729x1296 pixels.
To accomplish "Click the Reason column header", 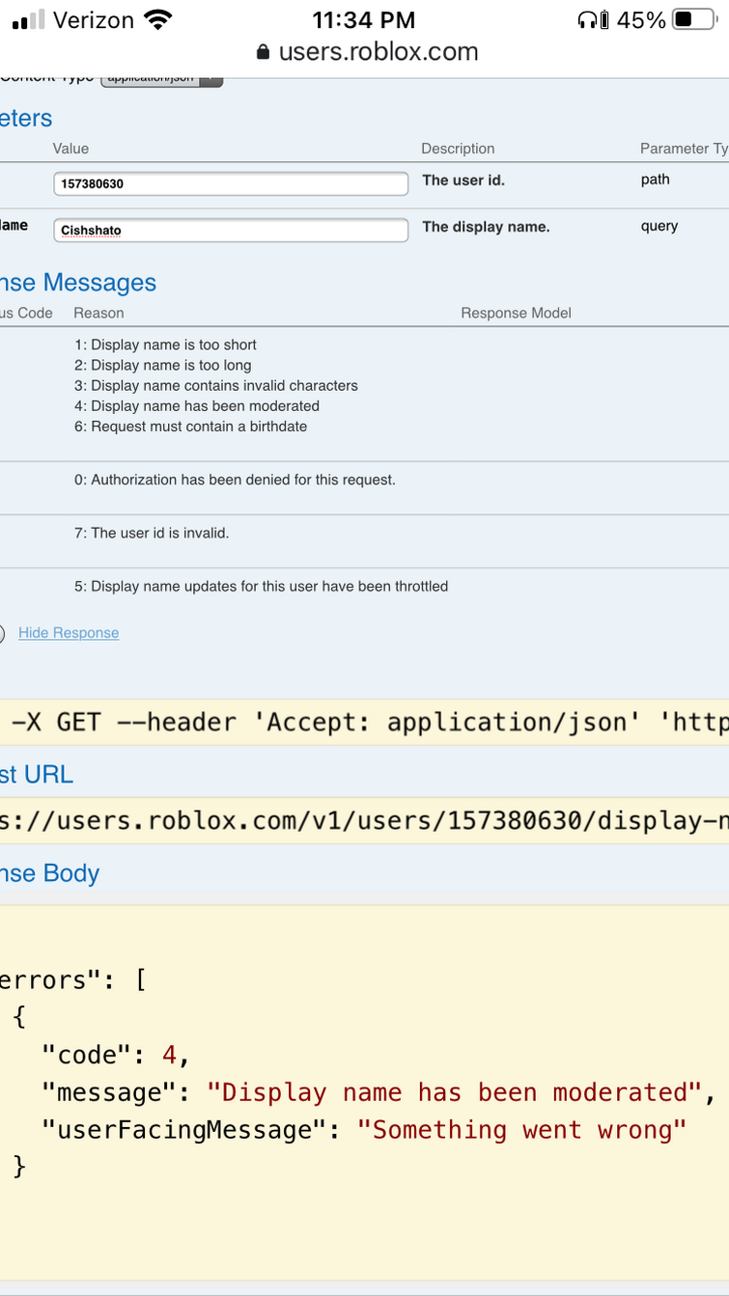I will [x=98, y=313].
